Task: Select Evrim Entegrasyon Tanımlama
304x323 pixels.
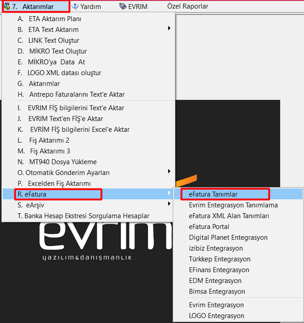Action: click(x=238, y=205)
